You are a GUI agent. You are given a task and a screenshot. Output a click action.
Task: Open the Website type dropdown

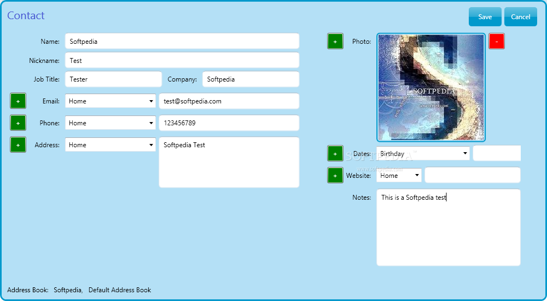399,175
